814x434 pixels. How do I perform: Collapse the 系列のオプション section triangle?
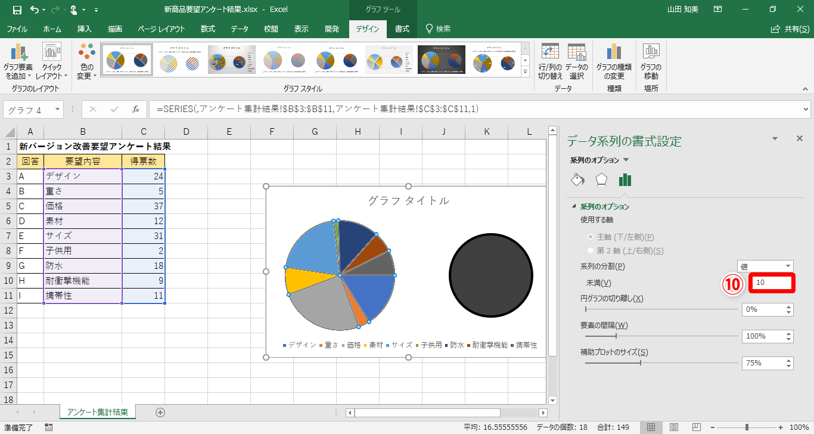click(574, 207)
